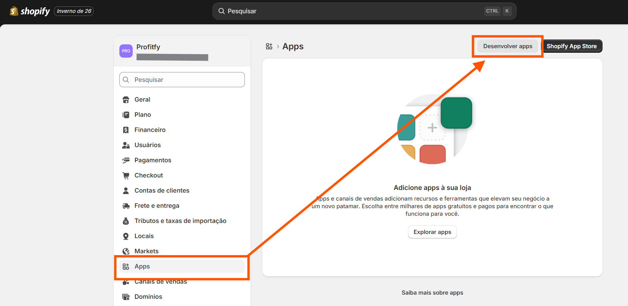
Task: Click the truck icon beside Frete e entrega
Action: (x=126, y=206)
